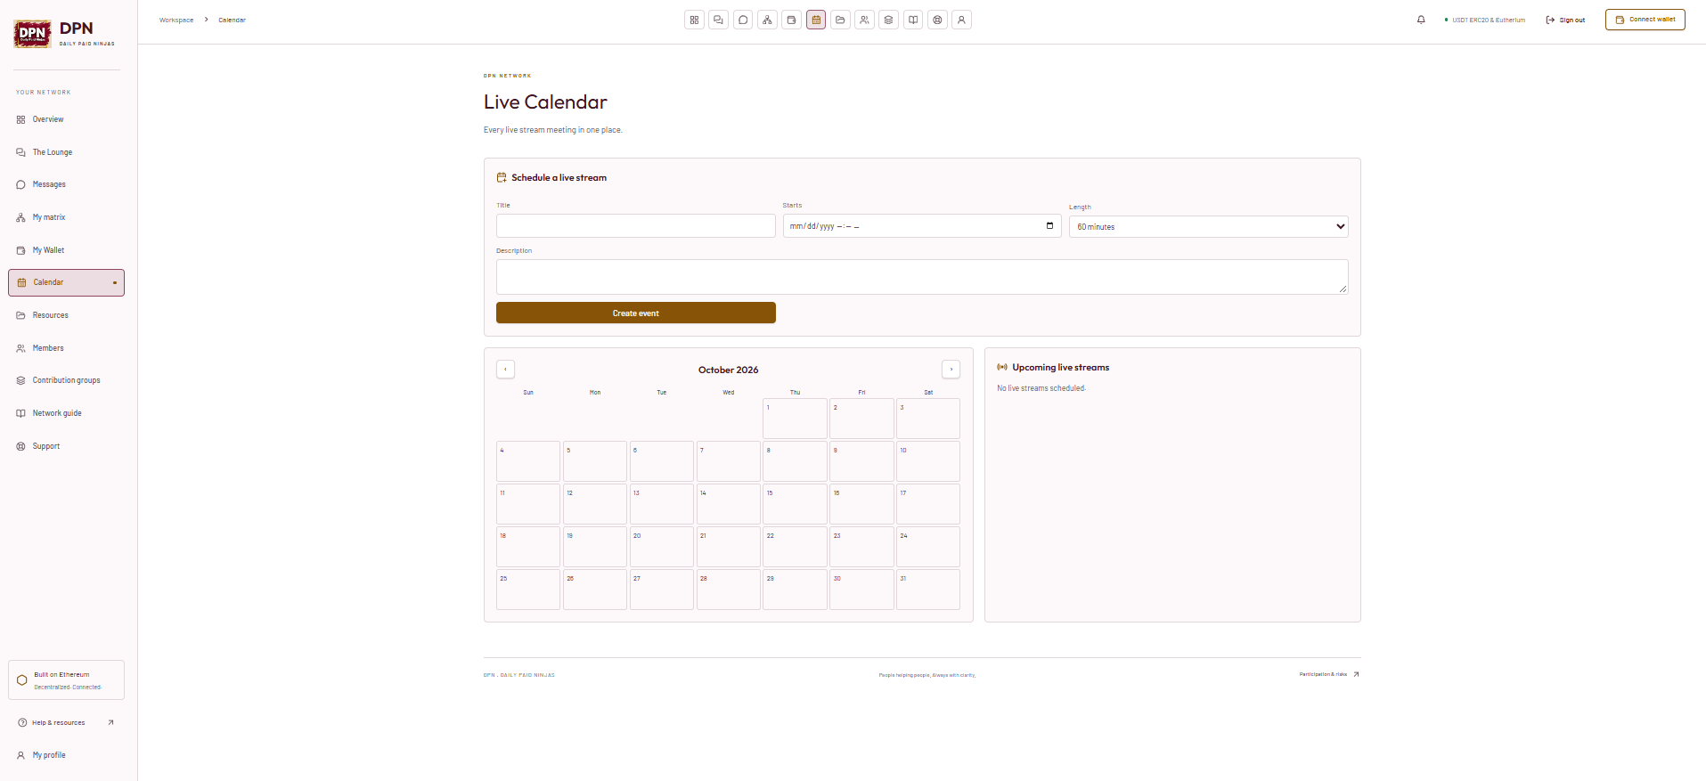Click the Connect wallet button
Image resolution: width=1706 pixels, height=781 pixels.
click(1645, 20)
